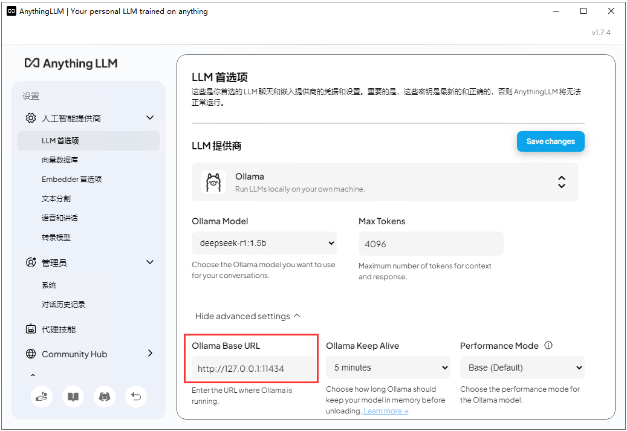Open the Ollama Model dropdown
The image size is (627, 431).
click(264, 242)
